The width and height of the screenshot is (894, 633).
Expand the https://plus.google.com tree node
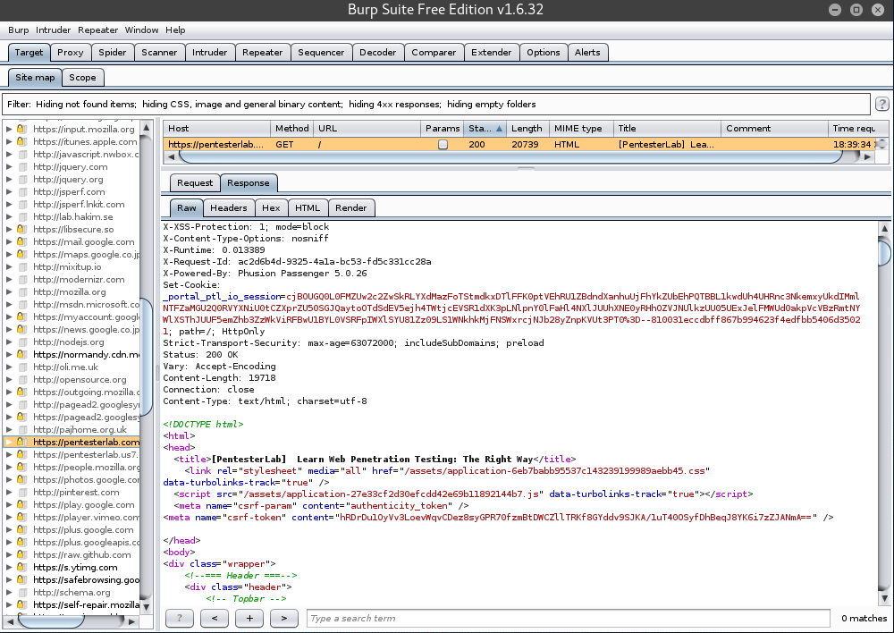pos(9,530)
